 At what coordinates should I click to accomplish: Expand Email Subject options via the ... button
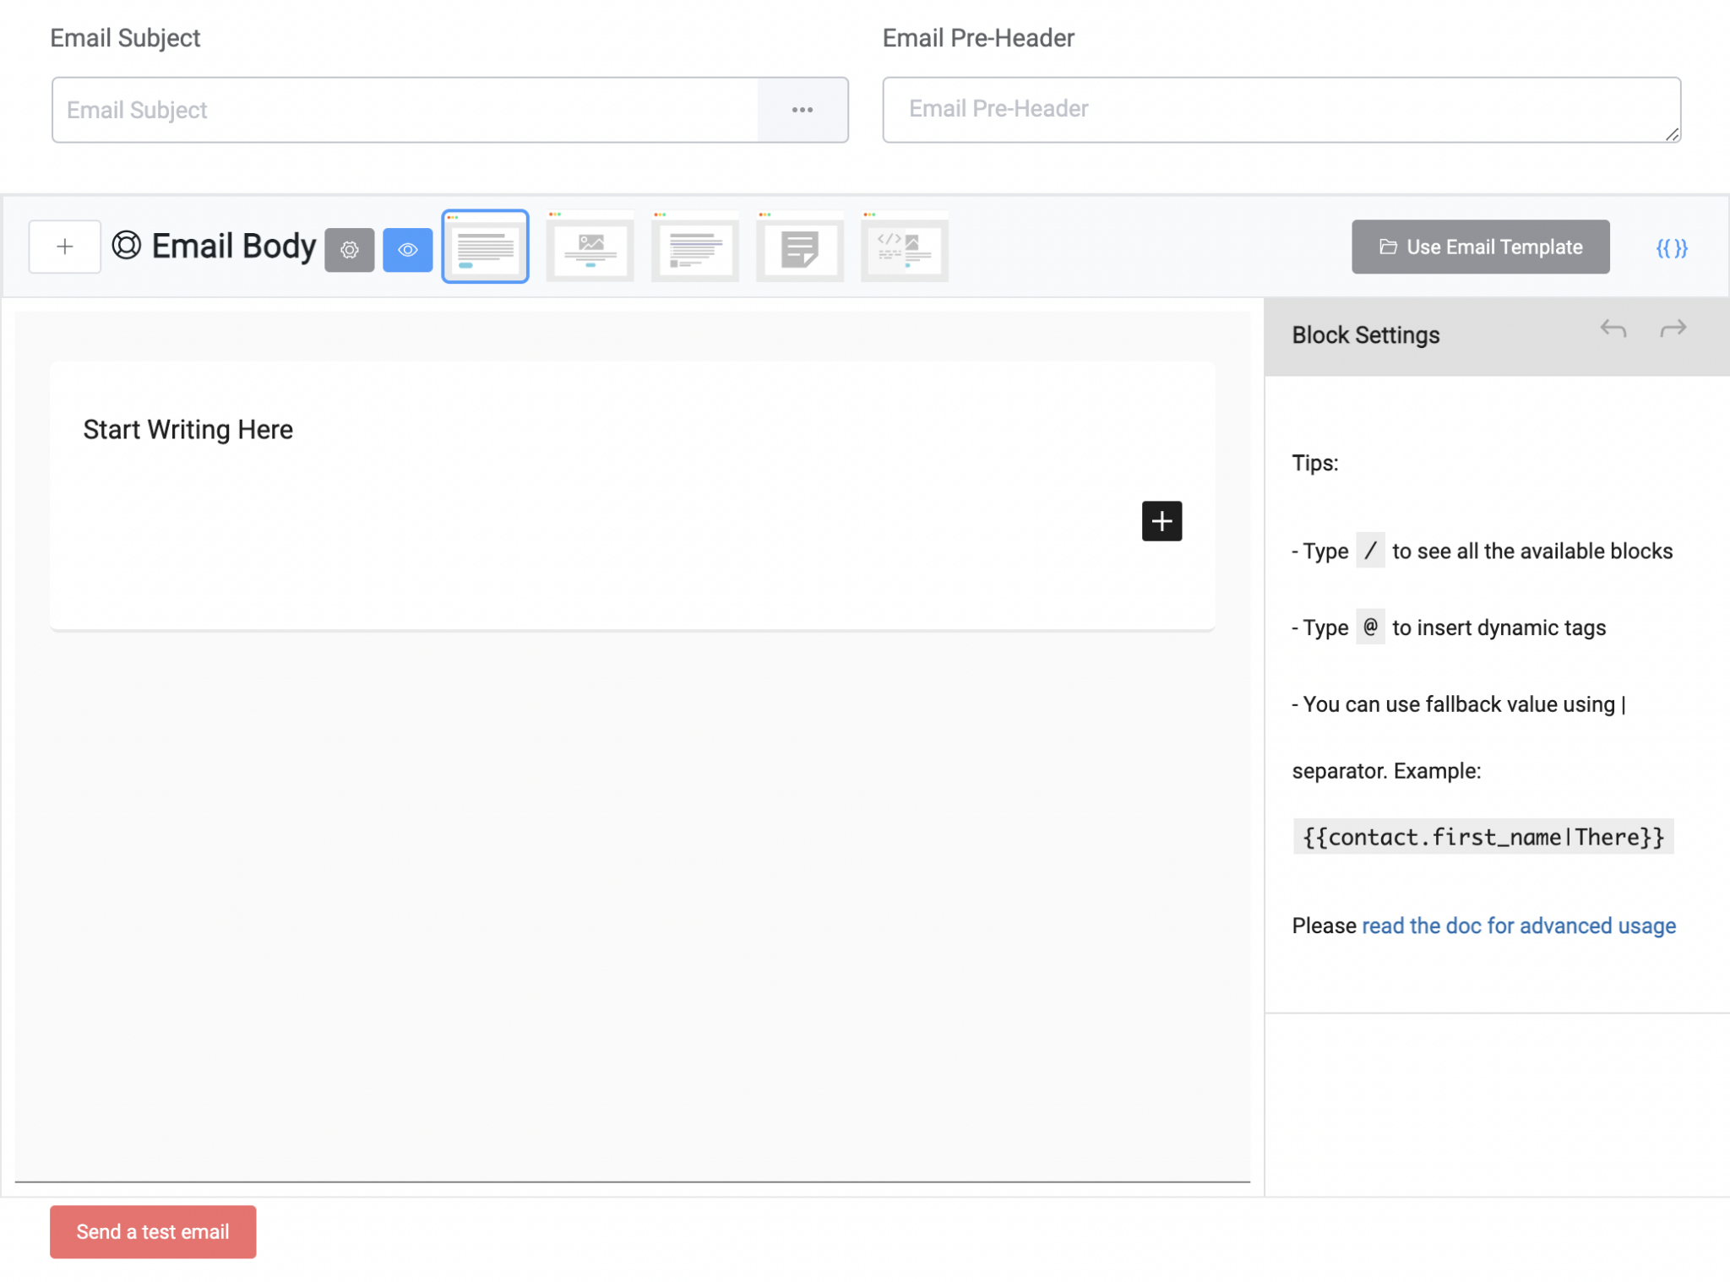point(802,110)
